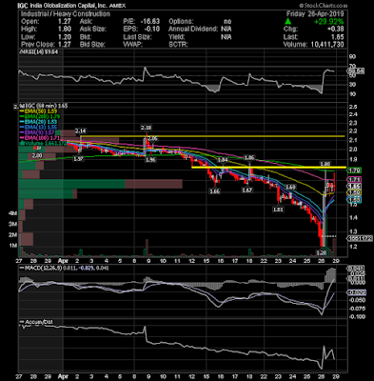This screenshot has width=374, height=381.
Task: Click the magenta 1.71 tag on the price axis
Action: (x=354, y=180)
